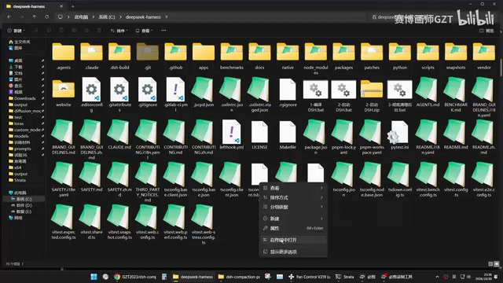The width and height of the screenshot is (503, 283).
Task: Open the .dsh-build folder
Action: [x=119, y=56]
